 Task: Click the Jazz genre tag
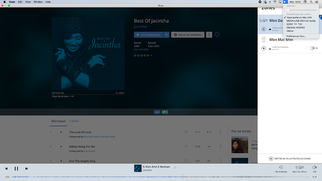point(157,112)
